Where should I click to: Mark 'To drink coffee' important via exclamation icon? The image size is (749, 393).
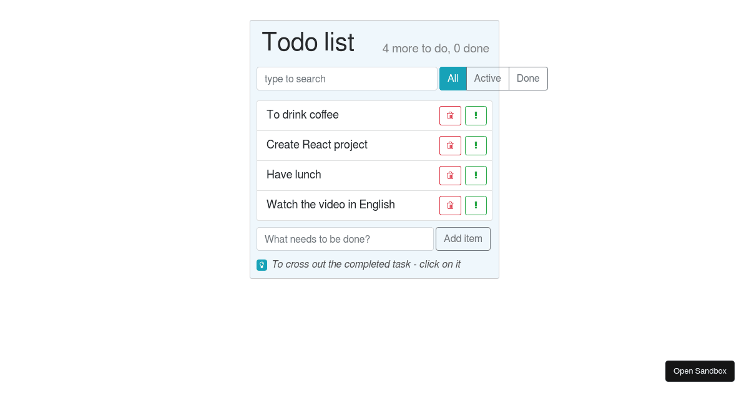(x=476, y=115)
